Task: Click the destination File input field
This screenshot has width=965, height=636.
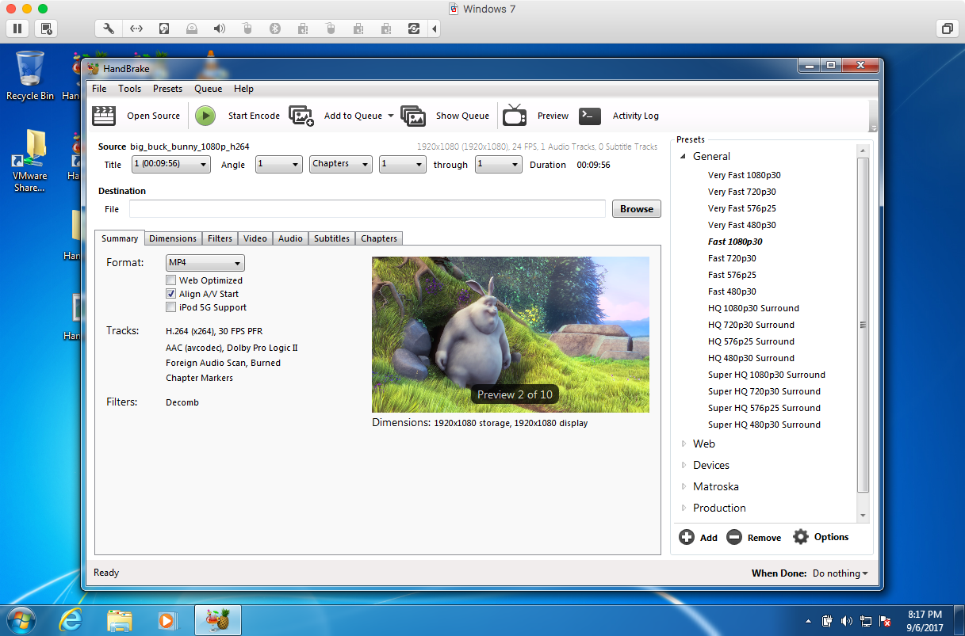Action: 368,209
